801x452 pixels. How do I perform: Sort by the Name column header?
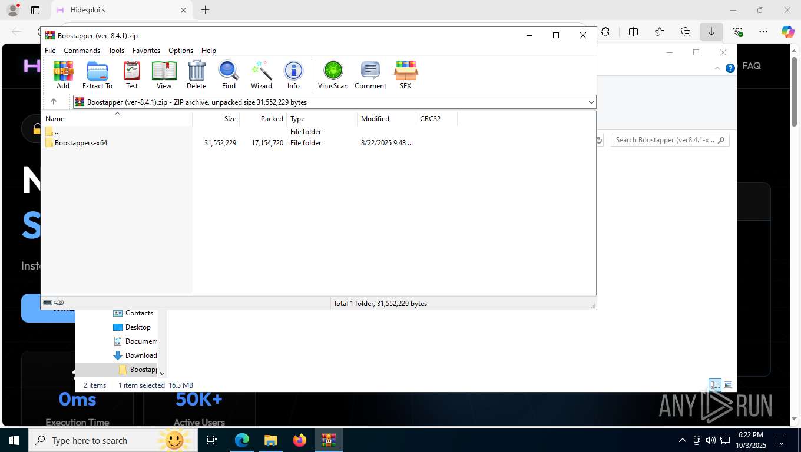(117, 119)
